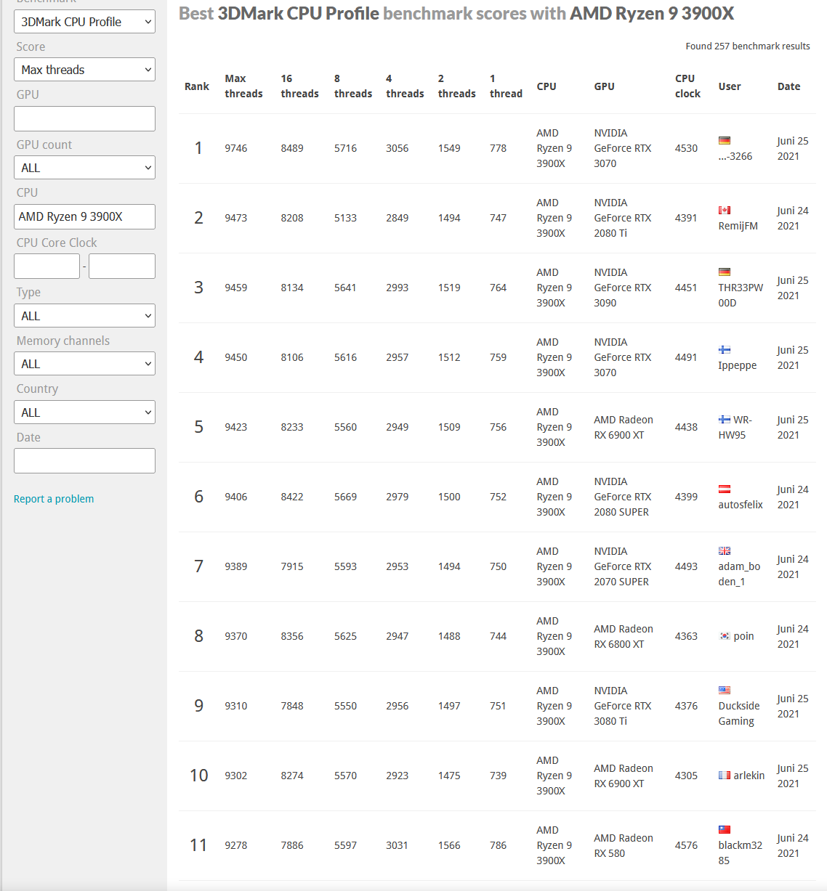Click the US flag icon above Duckside Gaming
Image resolution: width=827 pixels, height=891 pixels.
tap(724, 691)
